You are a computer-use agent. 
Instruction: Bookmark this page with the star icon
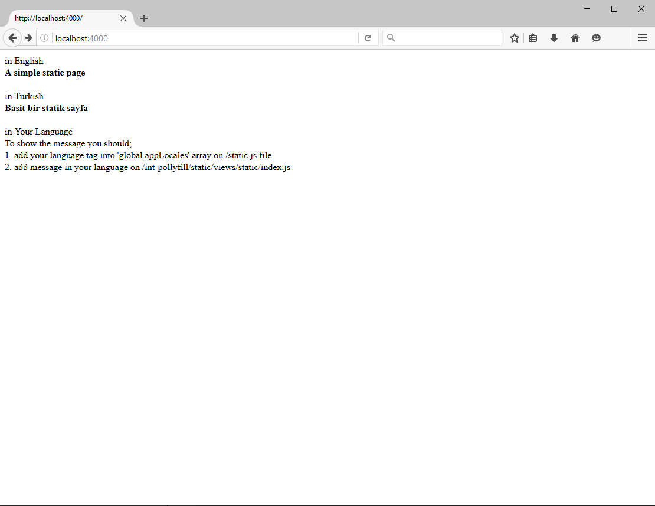(x=515, y=38)
